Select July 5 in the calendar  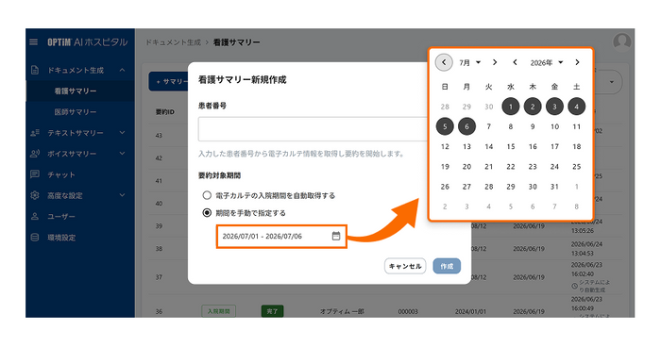pos(445,126)
